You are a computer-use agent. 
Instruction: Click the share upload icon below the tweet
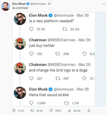[x=89, y=110]
